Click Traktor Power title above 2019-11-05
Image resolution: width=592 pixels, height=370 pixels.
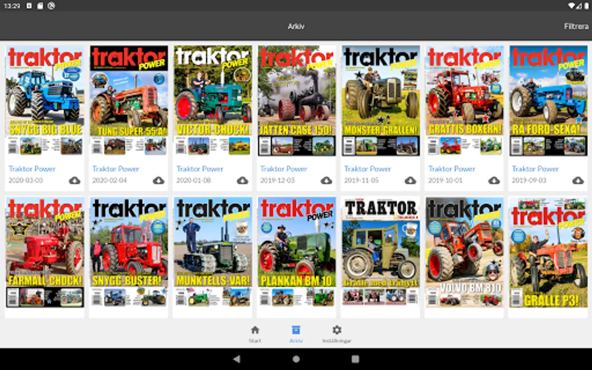point(368,169)
